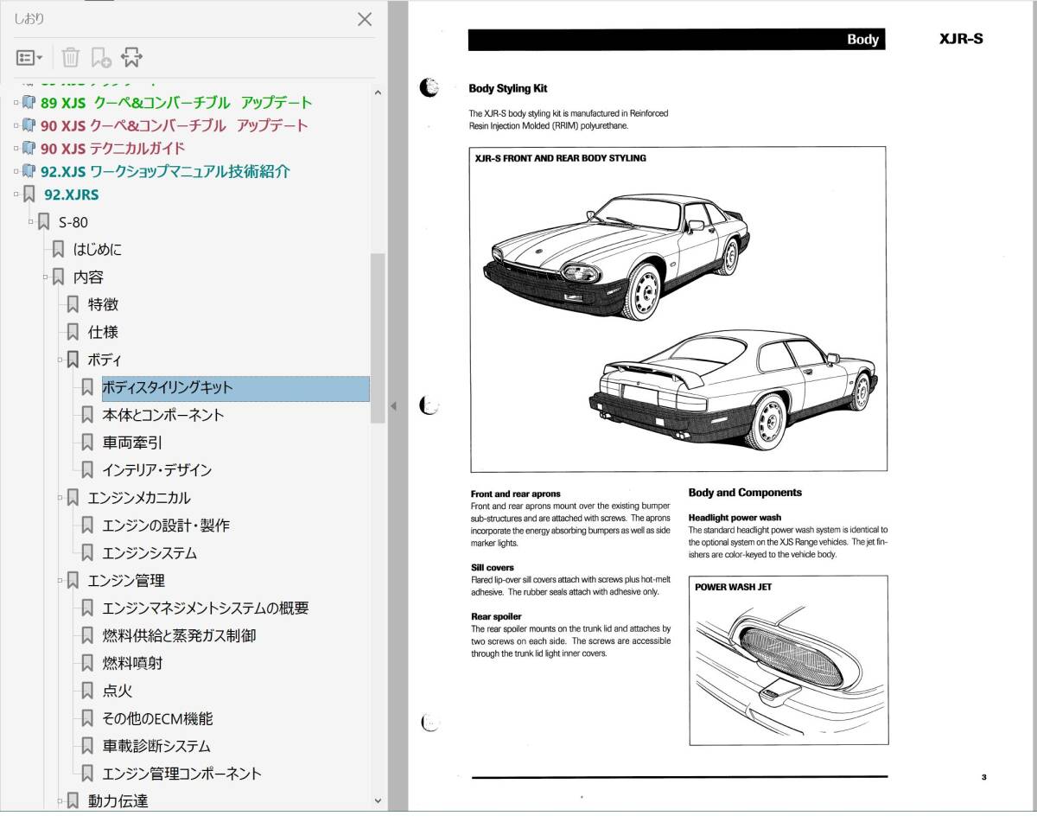
Task: Click the 点火 bookmark icon
Action: (87, 691)
